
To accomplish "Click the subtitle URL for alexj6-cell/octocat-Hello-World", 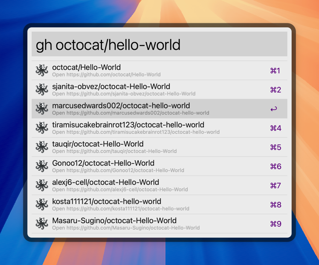I will coord(120,190).
